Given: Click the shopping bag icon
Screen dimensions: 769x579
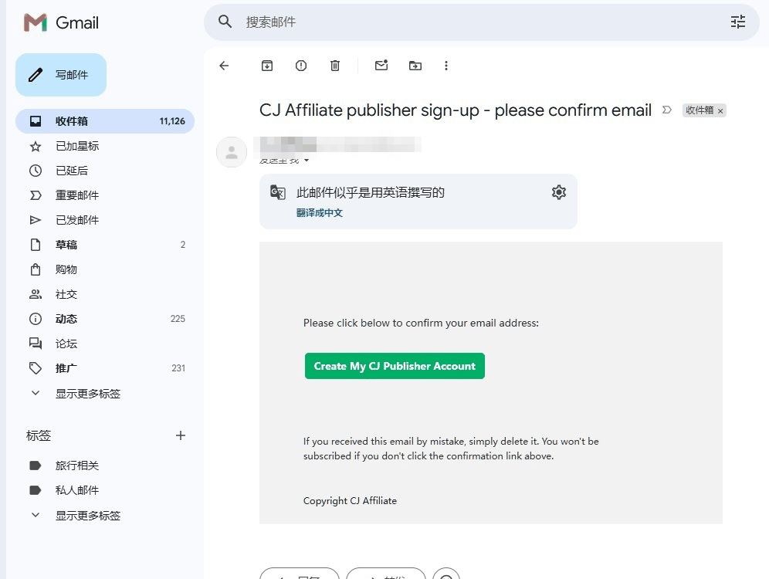Looking at the screenshot, I should (x=36, y=269).
